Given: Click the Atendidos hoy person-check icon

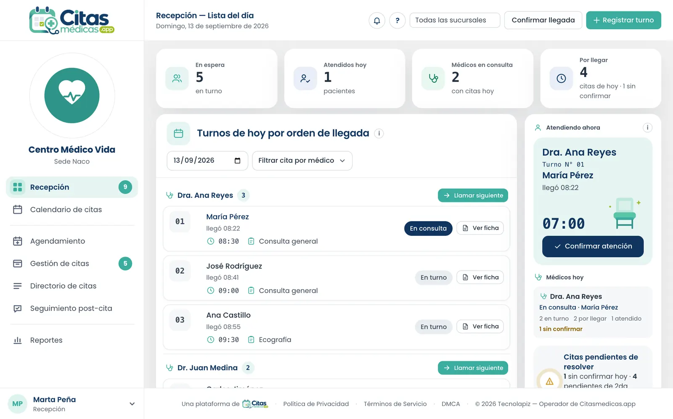Looking at the screenshot, I should pyautogui.click(x=305, y=79).
